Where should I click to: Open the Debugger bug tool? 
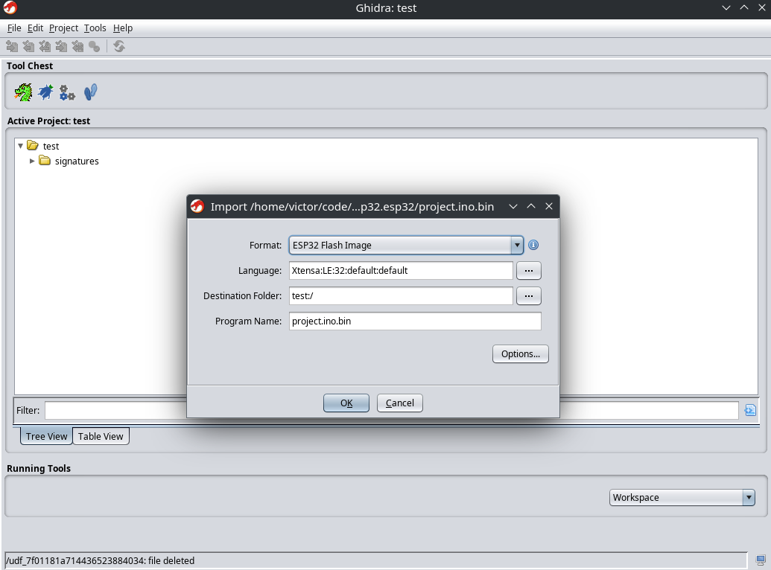click(45, 92)
